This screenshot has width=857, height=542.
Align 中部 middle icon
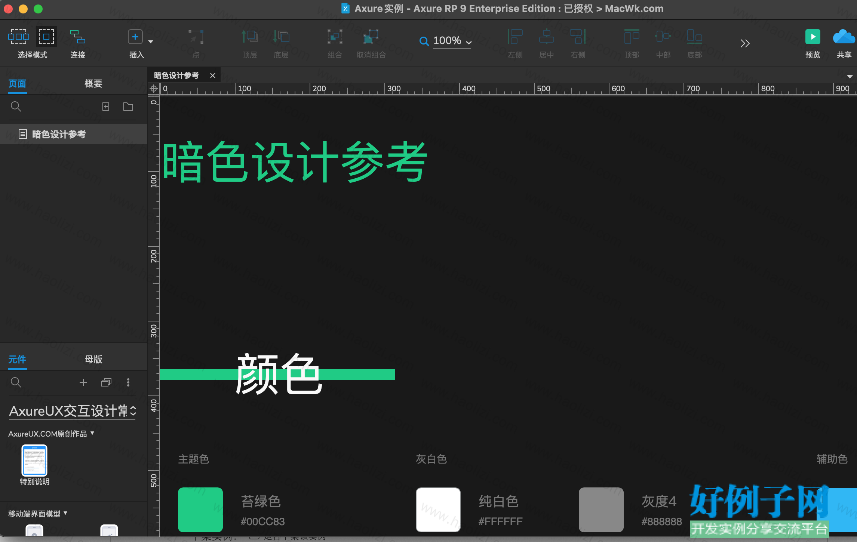pyautogui.click(x=663, y=37)
